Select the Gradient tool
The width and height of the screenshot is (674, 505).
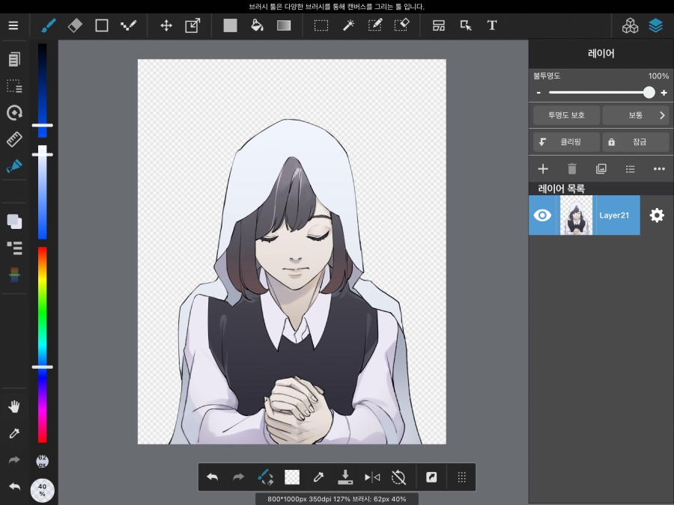(283, 25)
